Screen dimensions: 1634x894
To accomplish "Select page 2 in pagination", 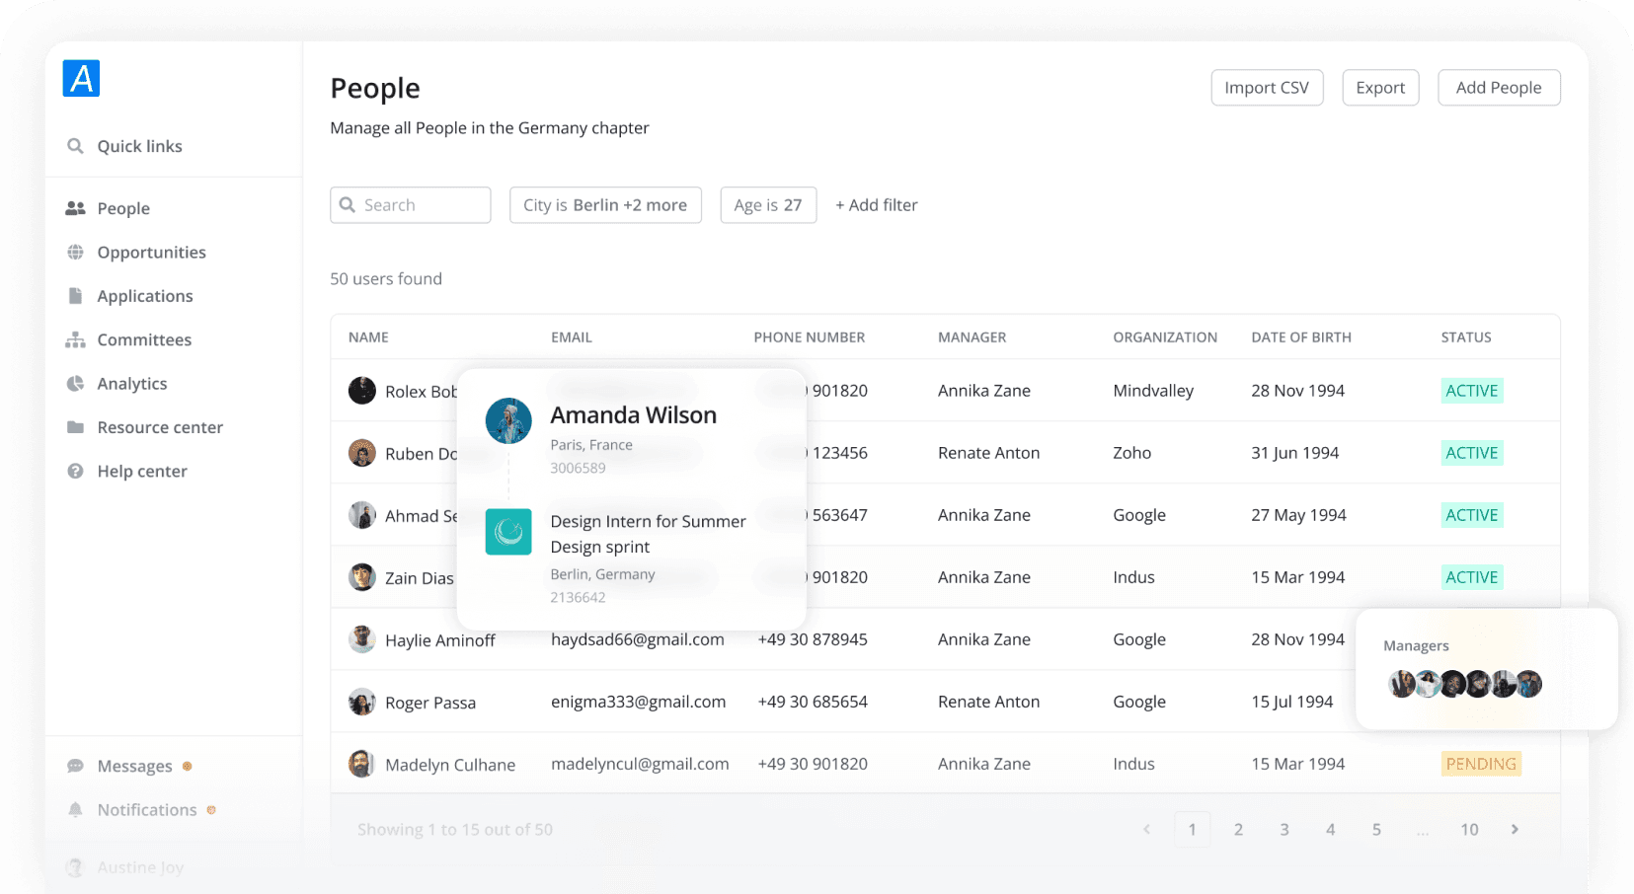I will tap(1238, 830).
